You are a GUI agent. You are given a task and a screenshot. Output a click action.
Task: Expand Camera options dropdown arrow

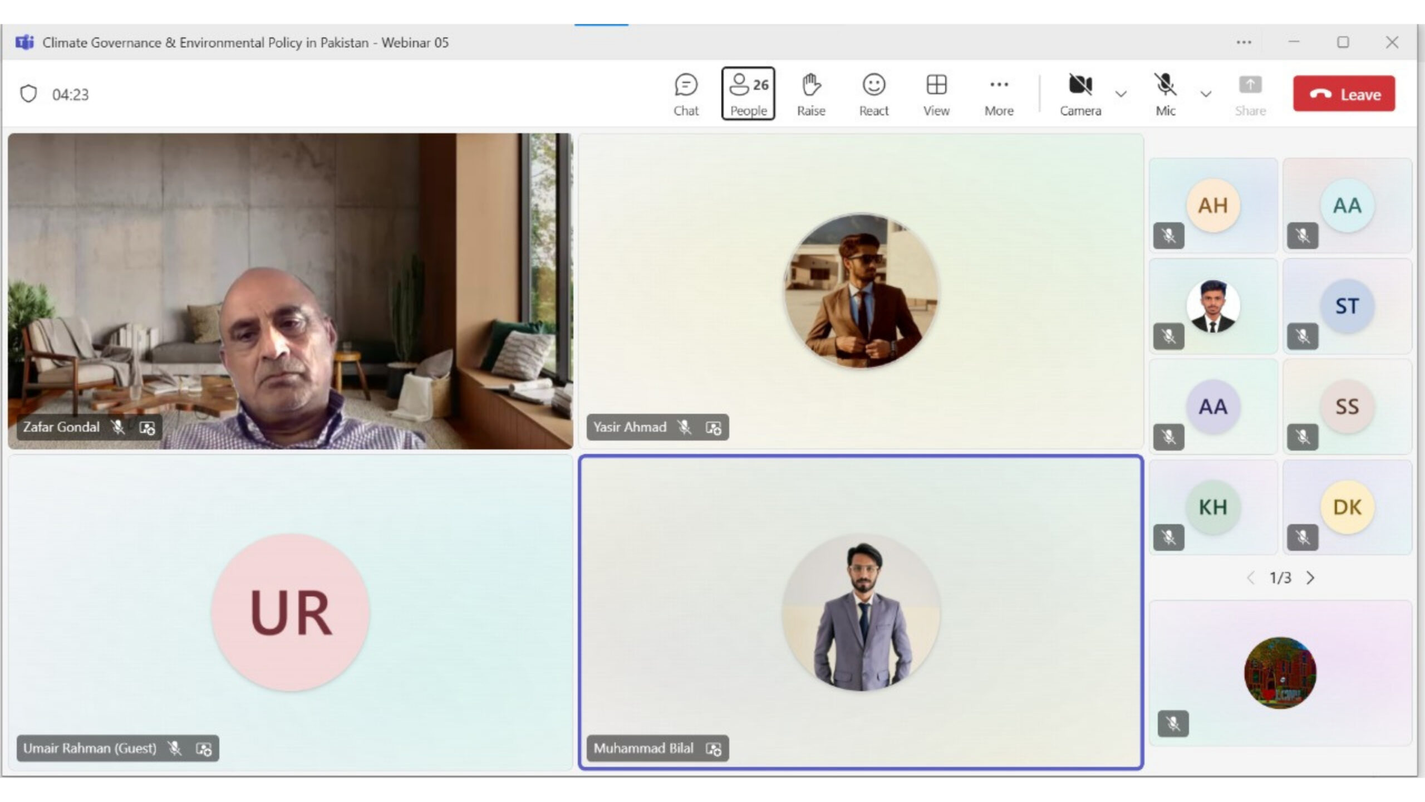(1121, 94)
